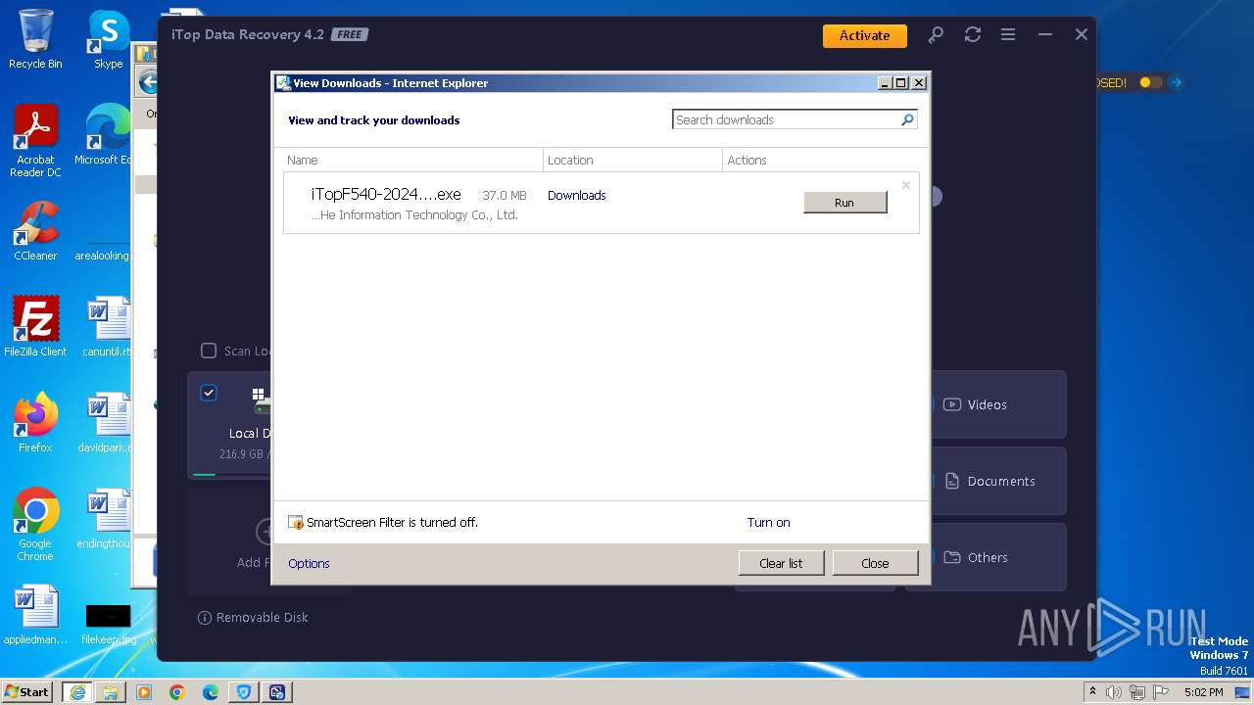Click the Documents category tile

997,481
